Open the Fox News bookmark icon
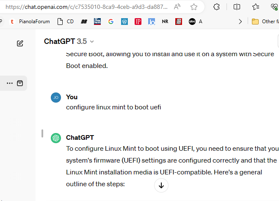This screenshot has width=279, height=201. [97, 22]
